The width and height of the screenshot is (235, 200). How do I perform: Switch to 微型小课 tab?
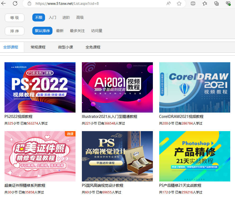(x=65, y=47)
